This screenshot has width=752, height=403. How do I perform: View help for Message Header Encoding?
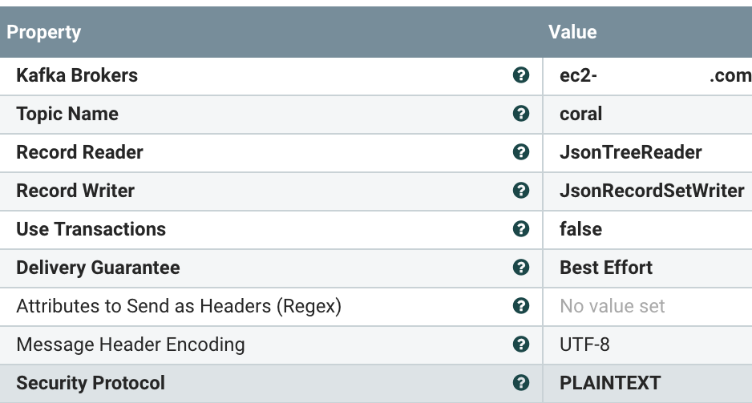coord(521,344)
